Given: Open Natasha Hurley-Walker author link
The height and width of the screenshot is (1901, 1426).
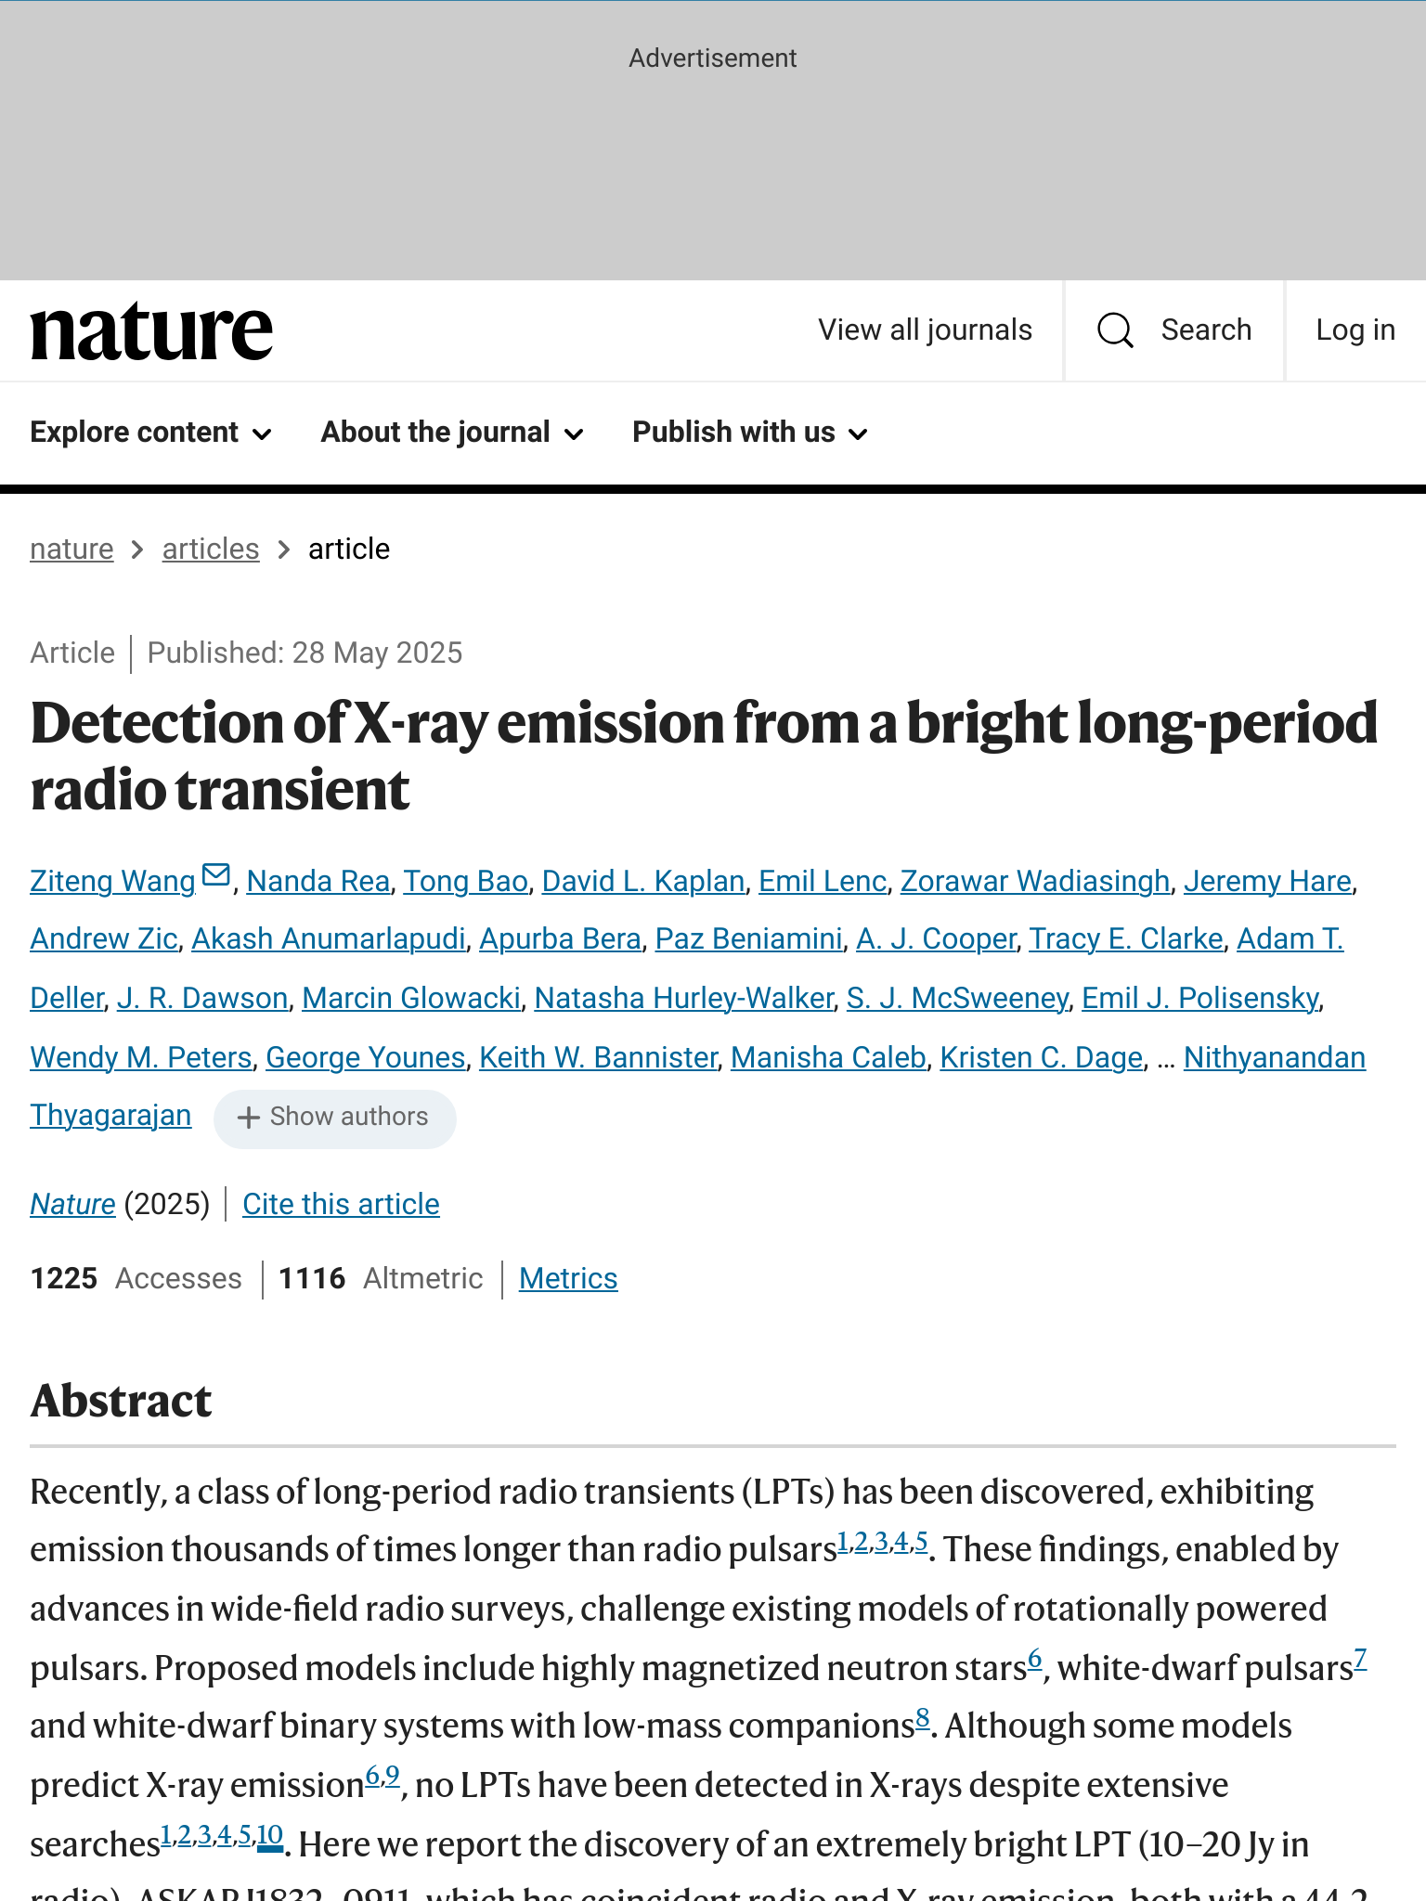Looking at the screenshot, I should 683,998.
